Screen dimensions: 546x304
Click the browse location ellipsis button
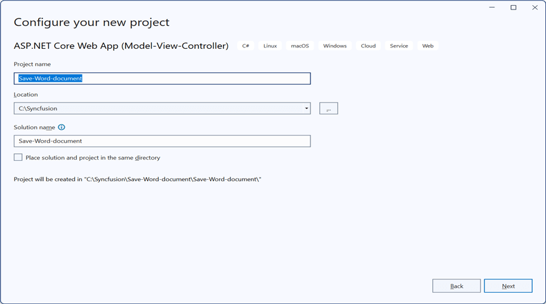click(328, 108)
